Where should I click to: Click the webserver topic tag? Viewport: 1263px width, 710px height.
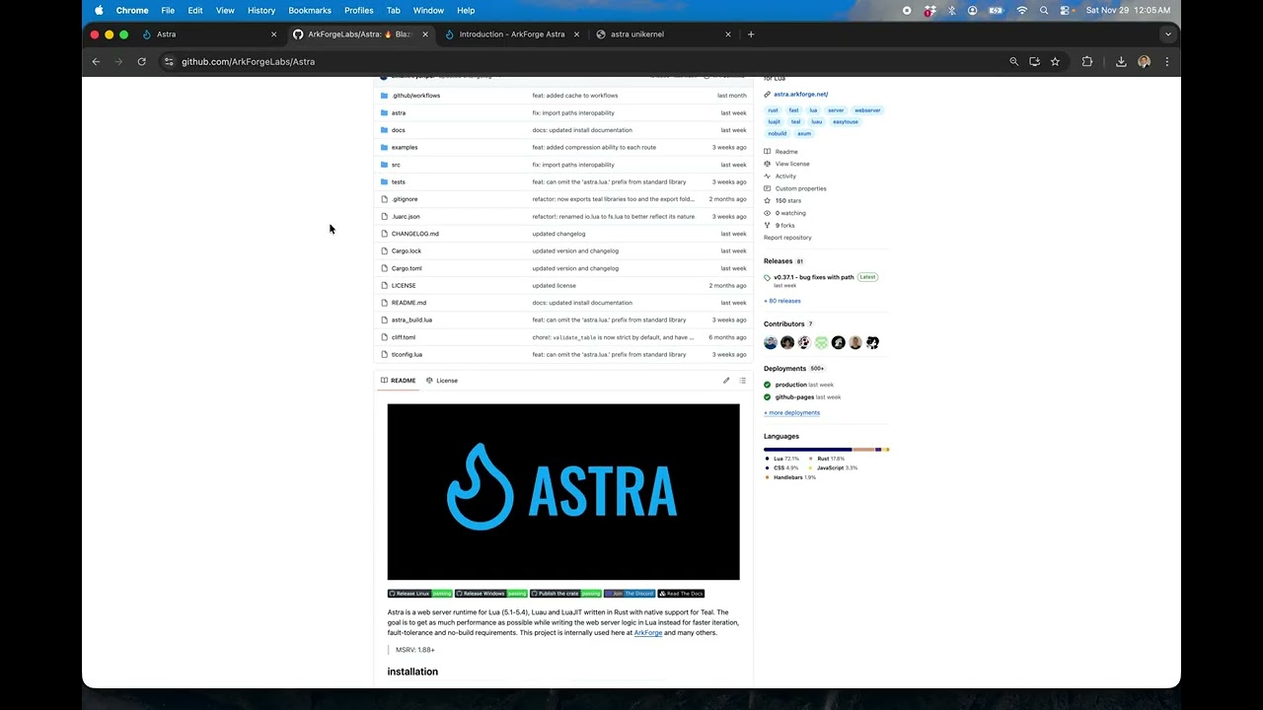point(867,110)
